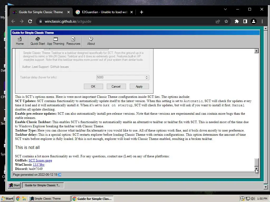The width and height of the screenshot is (270, 202).
Task: Open SCT Issues page link
Action: point(40,160)
